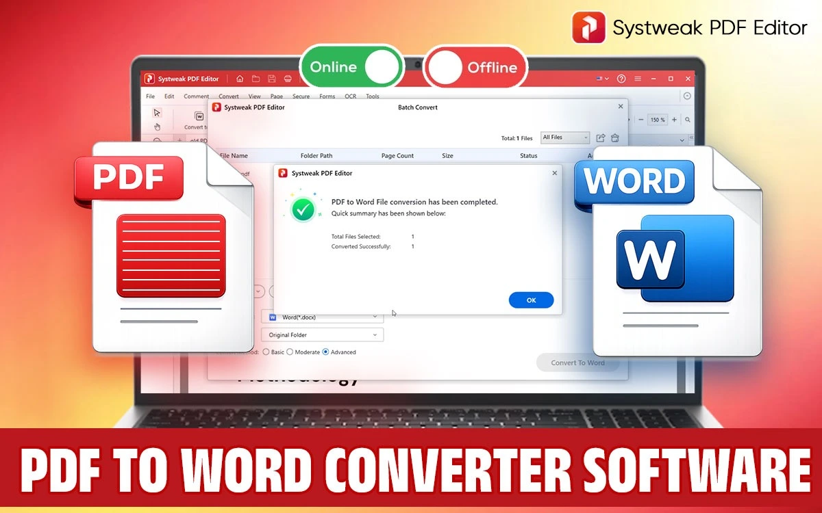The image size is (822, 513).
Task: Open a file via the folder icon
Action: tap(256, 79)
